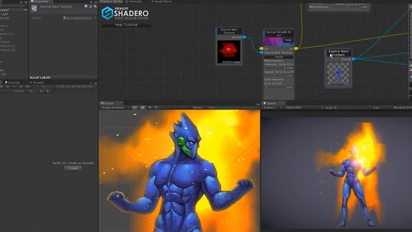The image size is (412, 232).
Task: Click the Inspector preset sliders icon
Action: pyautogui.click(x=90, y=6)
